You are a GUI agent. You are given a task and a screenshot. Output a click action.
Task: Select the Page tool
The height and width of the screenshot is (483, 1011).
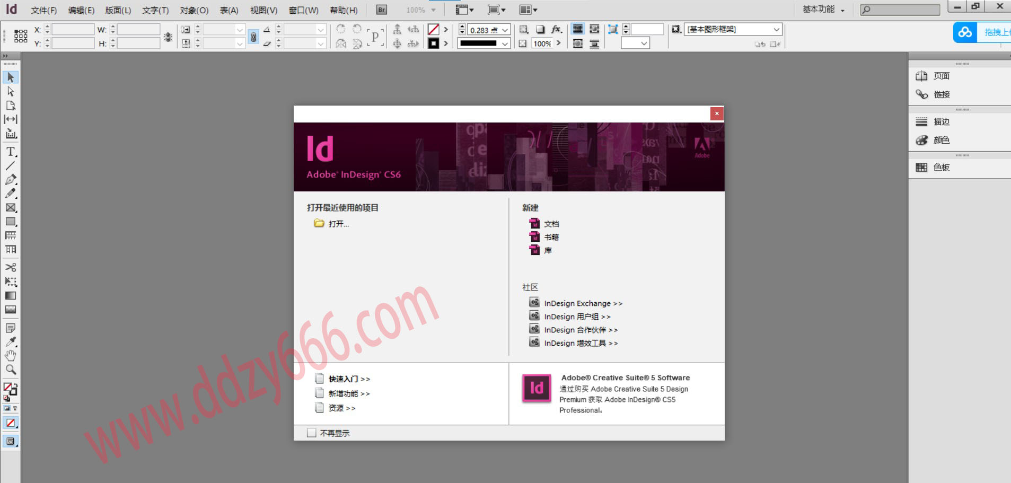[11, 105]
